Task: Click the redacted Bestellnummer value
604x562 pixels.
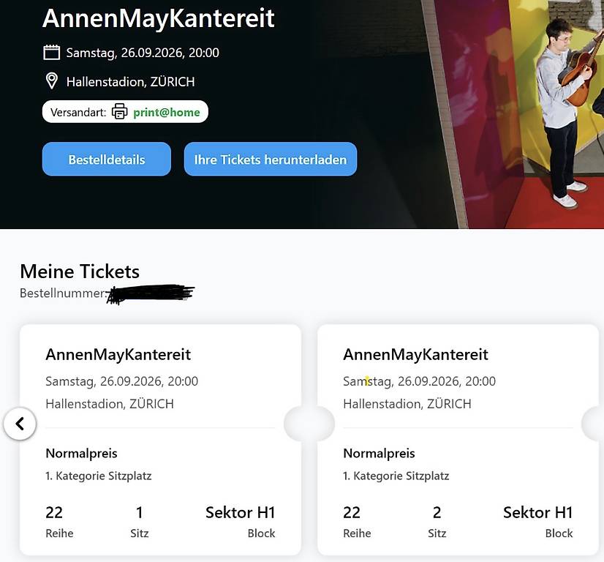Action: point(151,294)
